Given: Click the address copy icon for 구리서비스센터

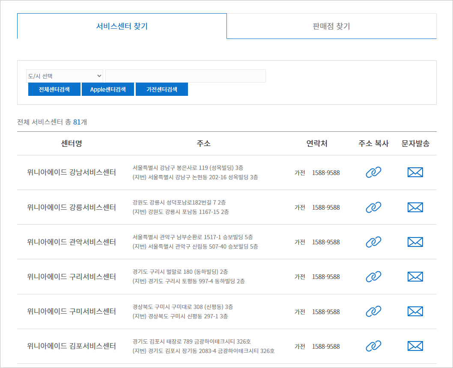Looking at the screenshot, I should coord(374,276).
